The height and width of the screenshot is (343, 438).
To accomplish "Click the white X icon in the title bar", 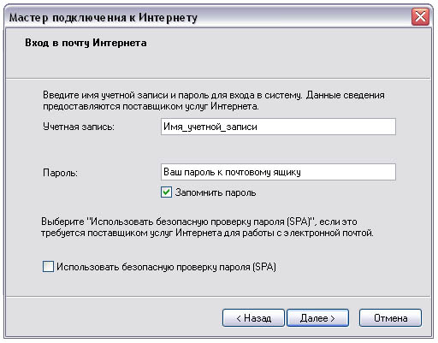I will pos(420,17).
